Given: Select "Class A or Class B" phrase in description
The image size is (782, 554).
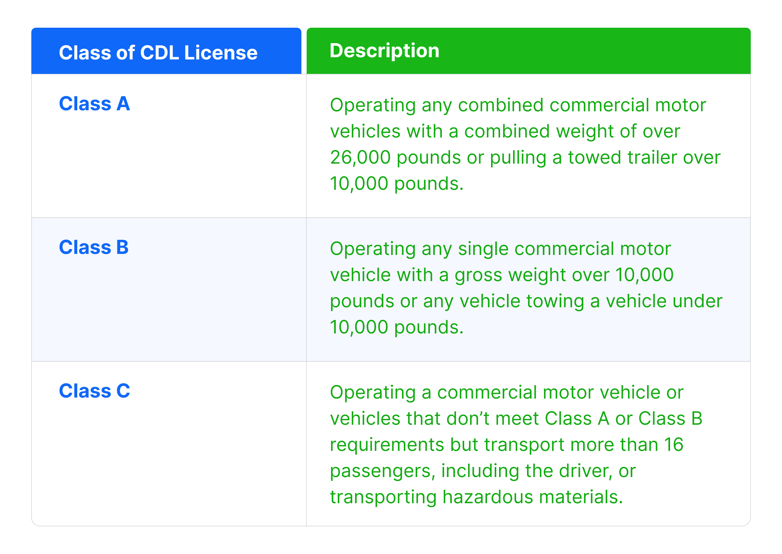Looking at the screenshot, I should [623, 419].
